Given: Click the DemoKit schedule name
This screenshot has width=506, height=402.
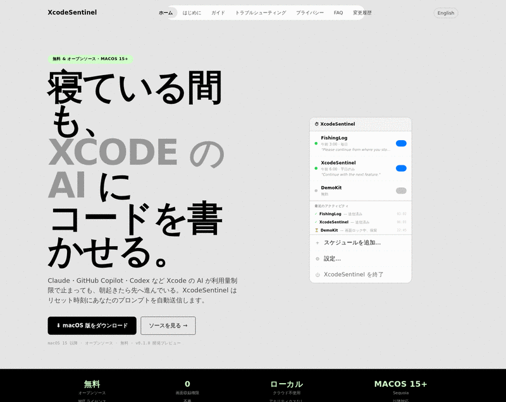Looking at the screenshot, I should pos(331,187).
